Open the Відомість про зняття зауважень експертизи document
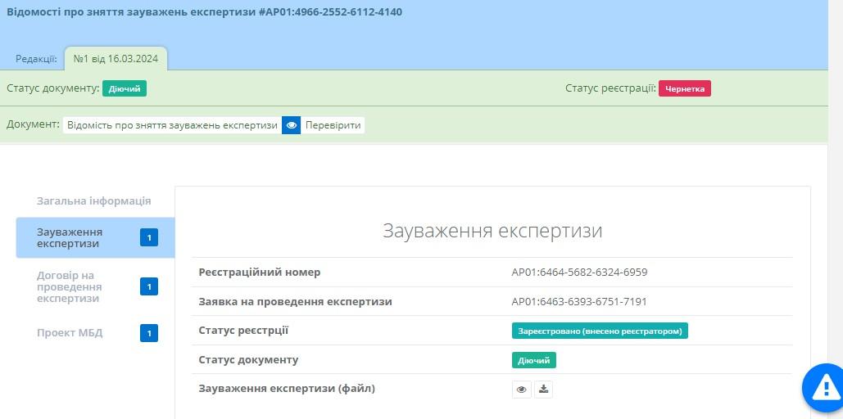843x419 pixels. (x=172, y=125)
